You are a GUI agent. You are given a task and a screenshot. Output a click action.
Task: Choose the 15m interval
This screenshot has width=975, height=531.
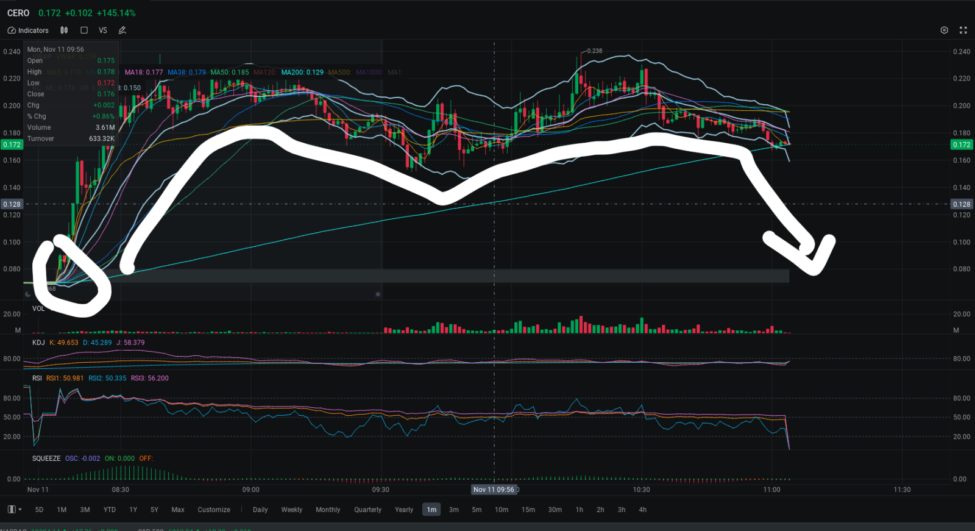(528, 510)
